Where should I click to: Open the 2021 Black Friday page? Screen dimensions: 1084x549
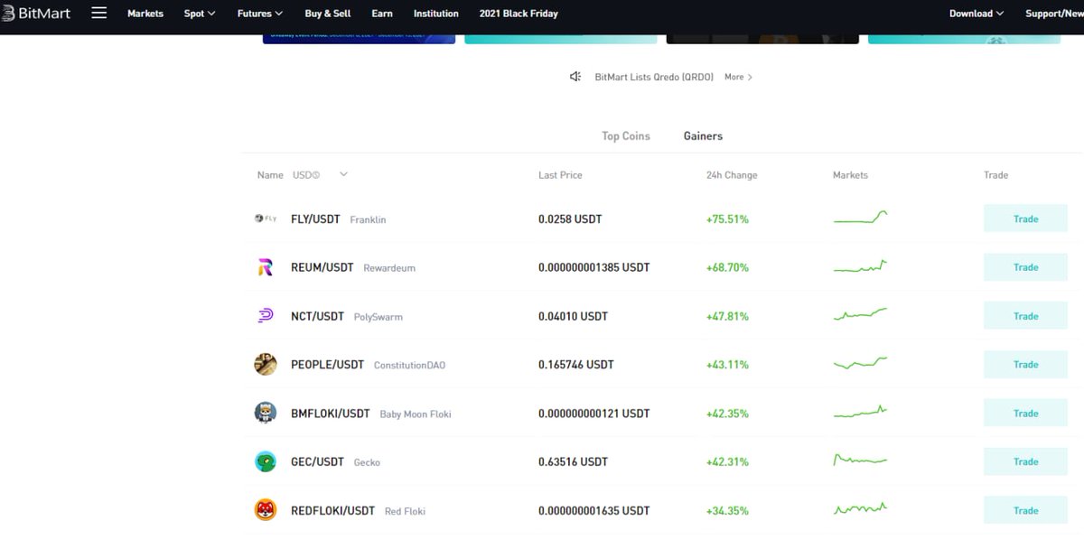point(519,14)
